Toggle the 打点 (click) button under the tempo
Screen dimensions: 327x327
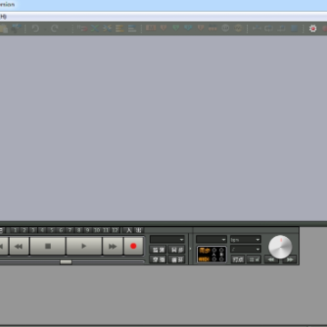(238, 260)
